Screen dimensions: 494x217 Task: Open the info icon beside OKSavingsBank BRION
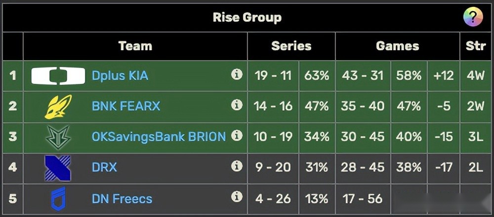click(x=237, y=135)
